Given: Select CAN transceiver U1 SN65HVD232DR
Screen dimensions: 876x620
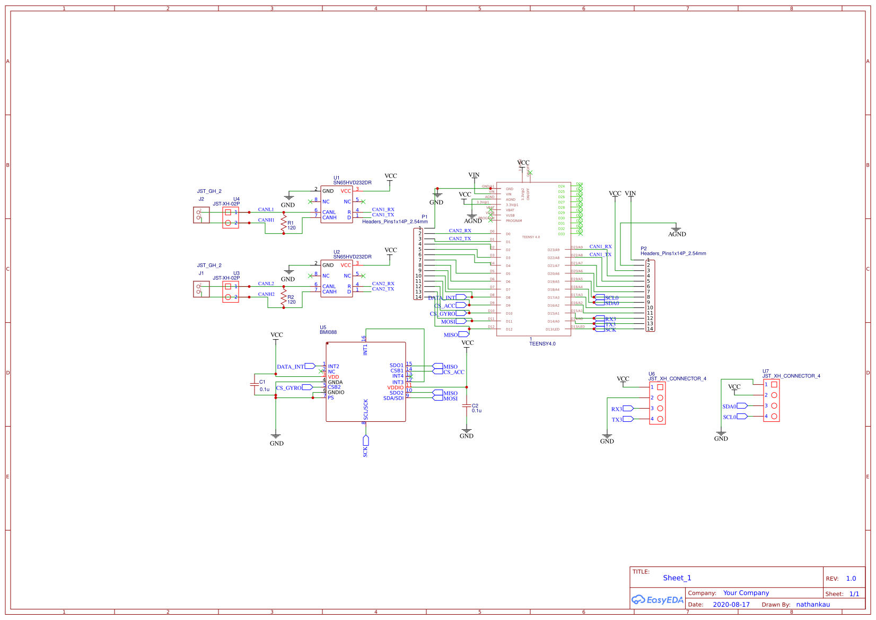Looking at the screenshot, I should pos(336,203).
